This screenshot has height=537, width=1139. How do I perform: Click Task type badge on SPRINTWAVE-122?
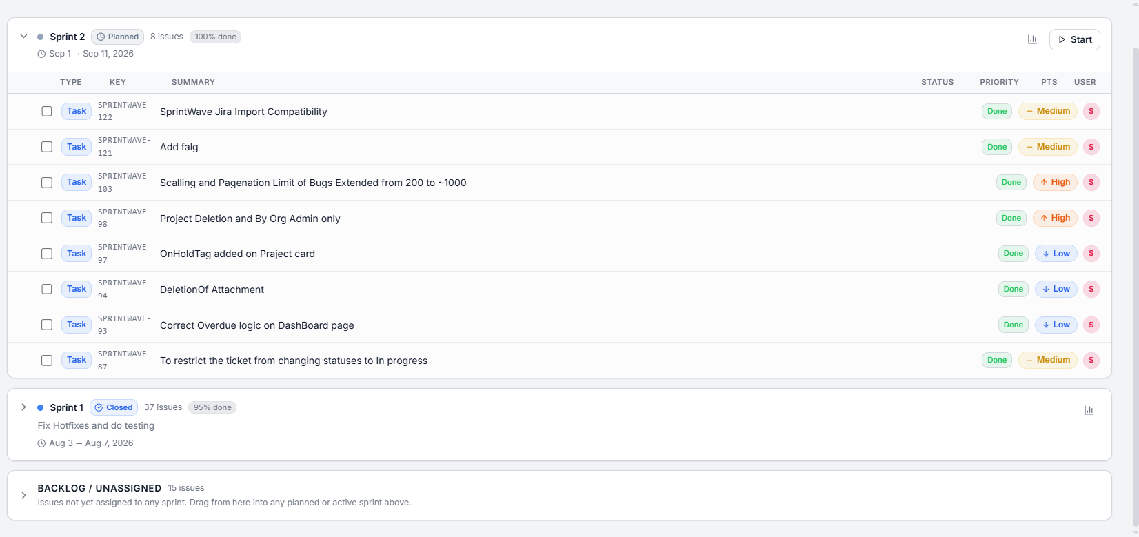click(77, 111)
